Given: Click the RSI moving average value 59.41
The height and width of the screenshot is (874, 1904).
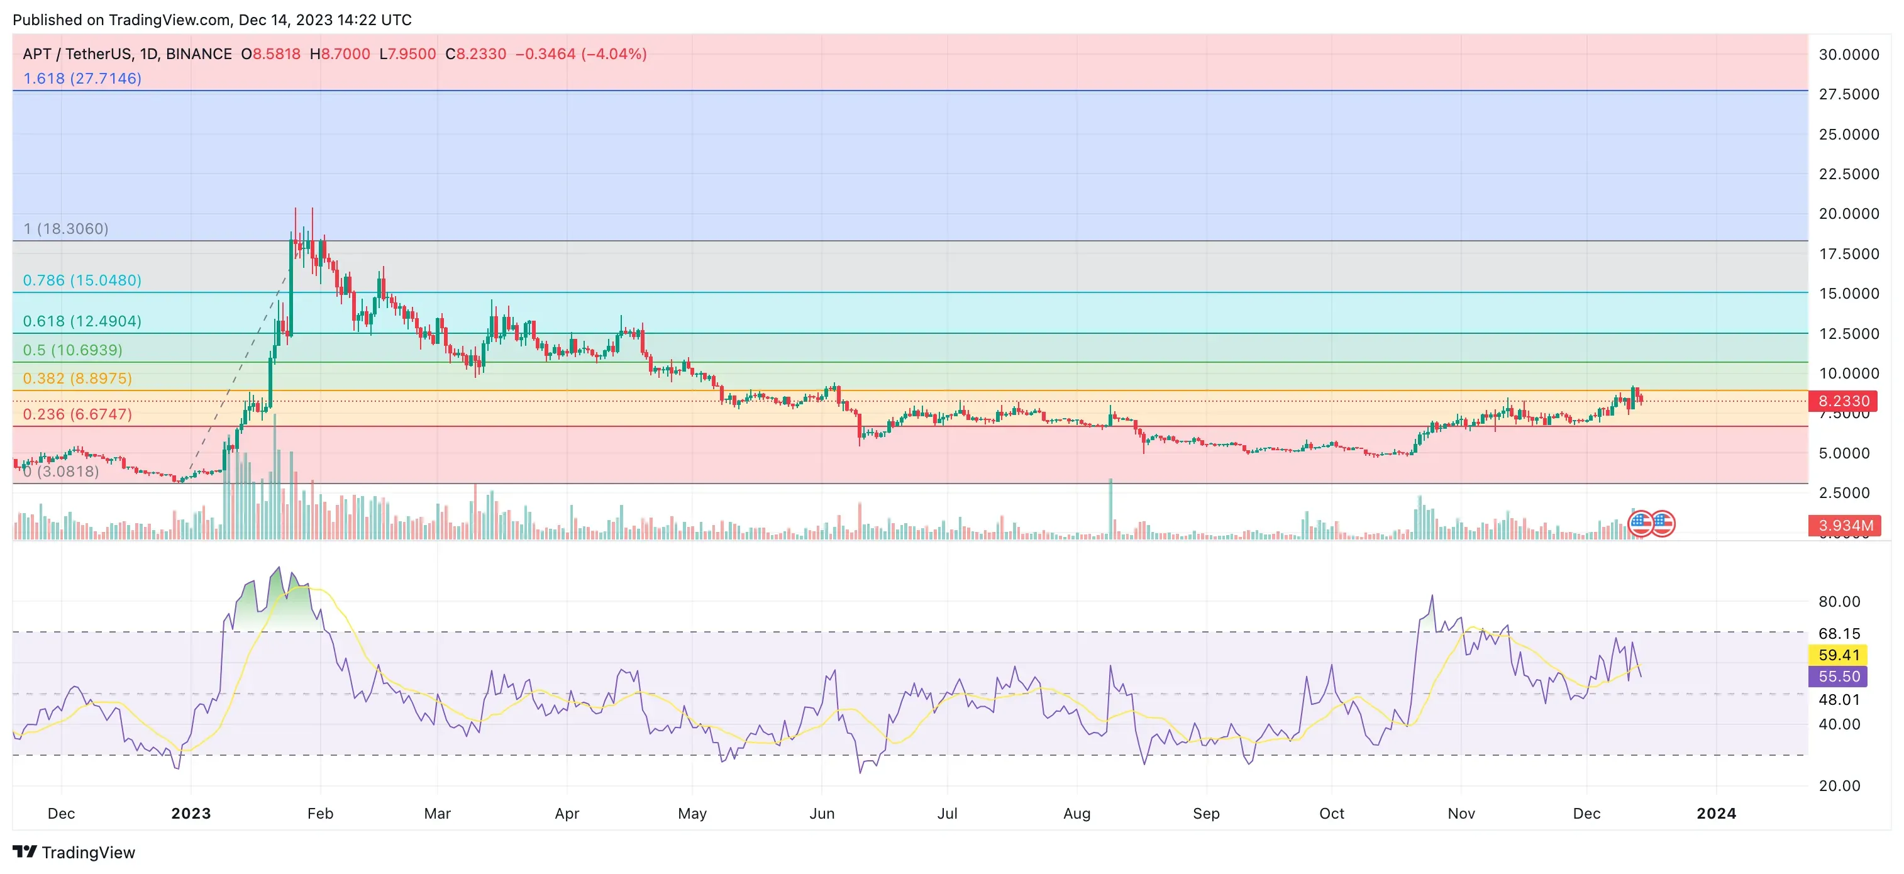Looking at the screenshot, I should pyautogui.click(x=1838, y=655).
